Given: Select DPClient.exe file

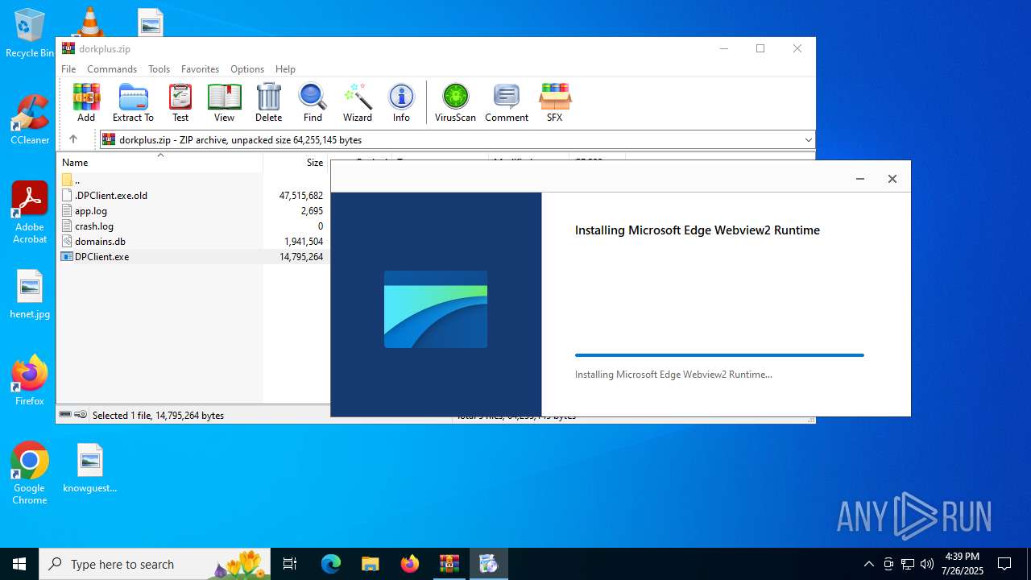Looking at the screenshot, I should pyautogui.click(x=192, y=256).
